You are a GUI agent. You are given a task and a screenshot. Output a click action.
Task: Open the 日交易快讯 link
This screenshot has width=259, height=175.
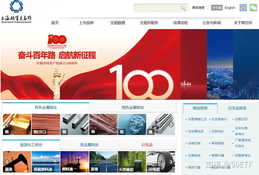coord(196,131)
